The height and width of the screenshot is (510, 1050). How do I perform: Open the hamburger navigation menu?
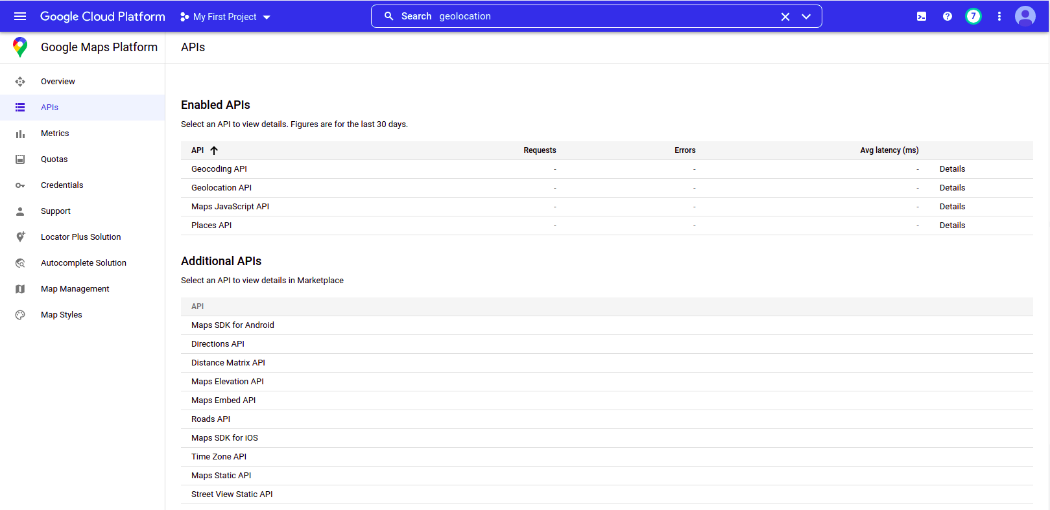click(x=20, y=16)
